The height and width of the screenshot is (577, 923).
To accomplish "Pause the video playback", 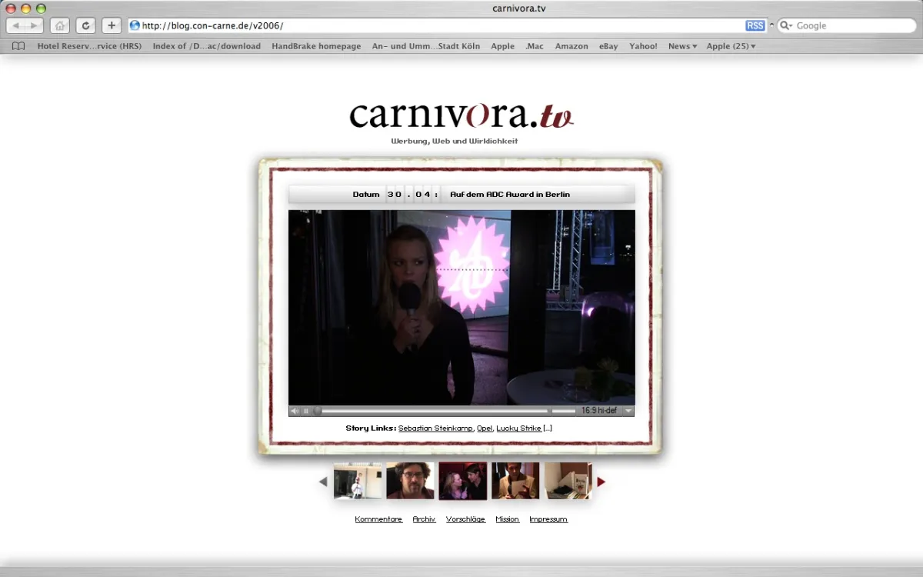I will click(305, 410).
